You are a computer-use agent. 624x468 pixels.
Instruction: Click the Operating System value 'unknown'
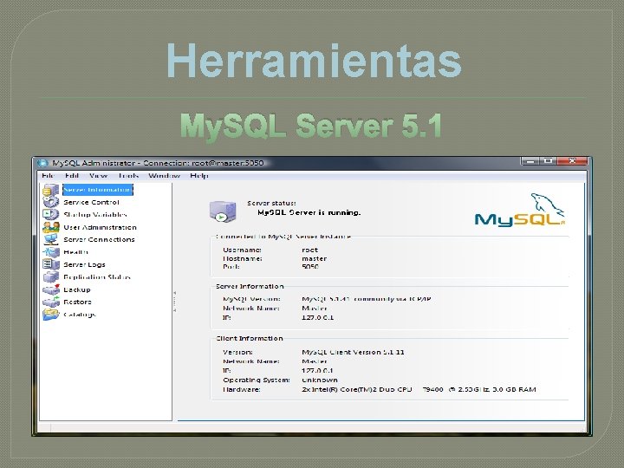320,380
